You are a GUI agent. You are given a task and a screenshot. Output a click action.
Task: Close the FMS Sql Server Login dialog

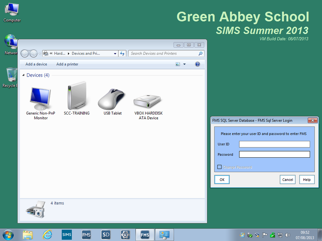point(313,120)
